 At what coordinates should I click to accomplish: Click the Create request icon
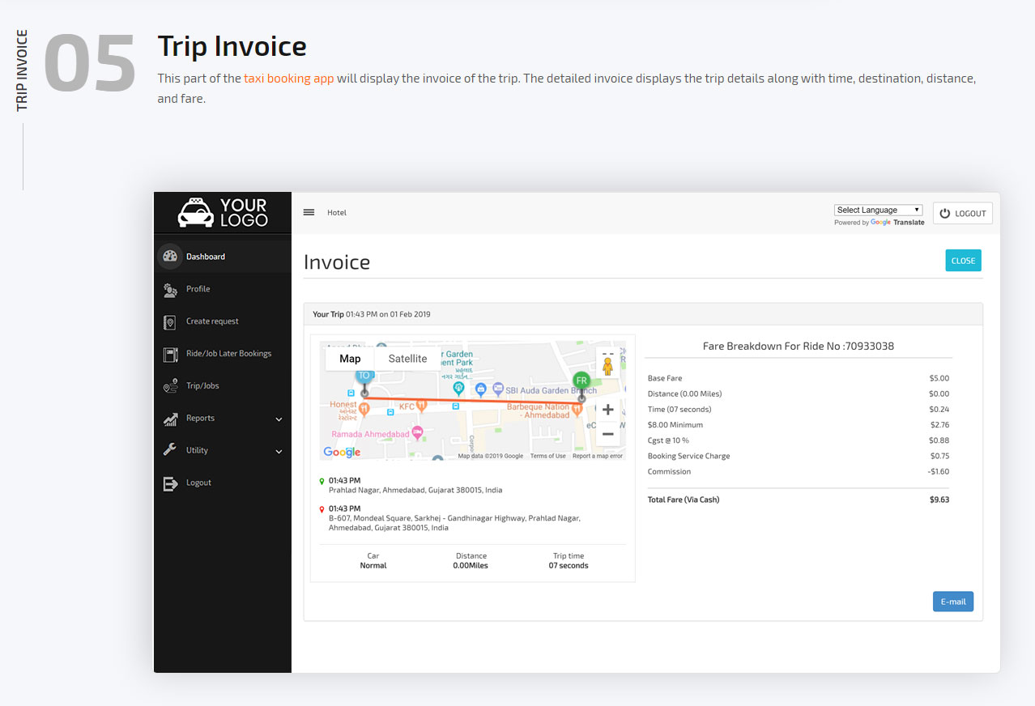(170, 322)
